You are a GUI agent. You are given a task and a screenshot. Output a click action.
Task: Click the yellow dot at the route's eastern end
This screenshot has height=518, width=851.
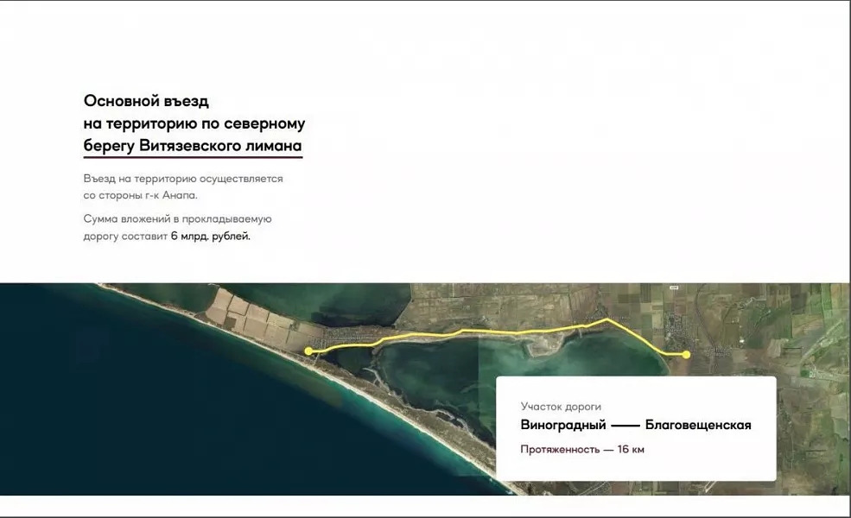coord(686,355)
